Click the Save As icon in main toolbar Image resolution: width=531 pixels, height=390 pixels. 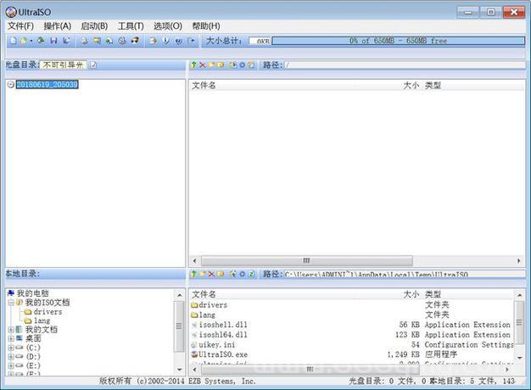click(67, 41)
